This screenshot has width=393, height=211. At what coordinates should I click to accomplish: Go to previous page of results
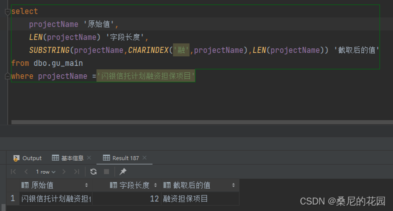click(x=25, y=172)
